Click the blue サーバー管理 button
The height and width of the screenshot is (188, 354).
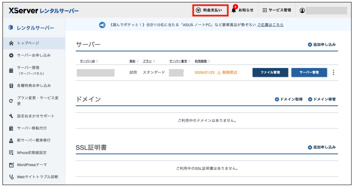tap(309, 73)
